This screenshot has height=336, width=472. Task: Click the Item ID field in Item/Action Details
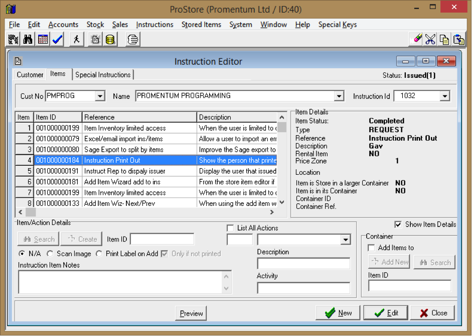[x=162, y=239]
